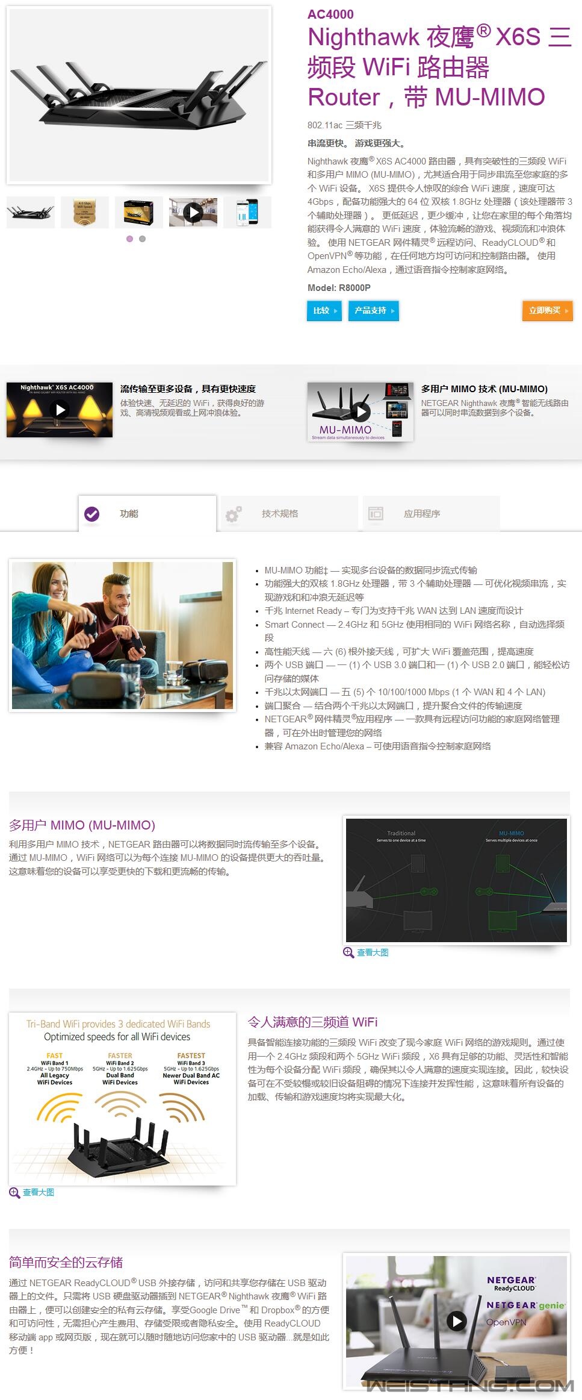Screen dimensions: 582x1400
Task: Click the blue 比较 compare button
Action: pos(324,311)
